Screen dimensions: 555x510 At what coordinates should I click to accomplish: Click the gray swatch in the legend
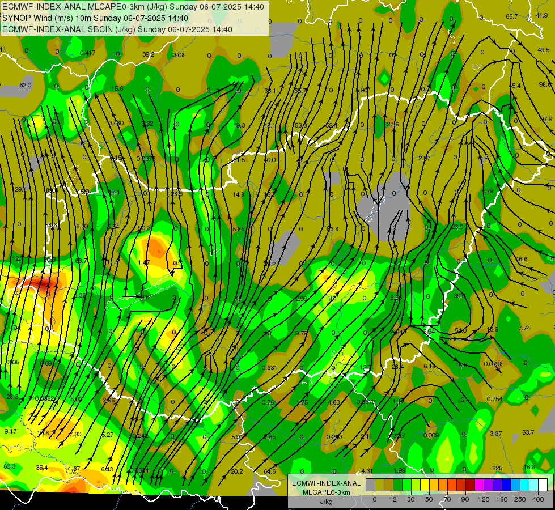point(370,485)
